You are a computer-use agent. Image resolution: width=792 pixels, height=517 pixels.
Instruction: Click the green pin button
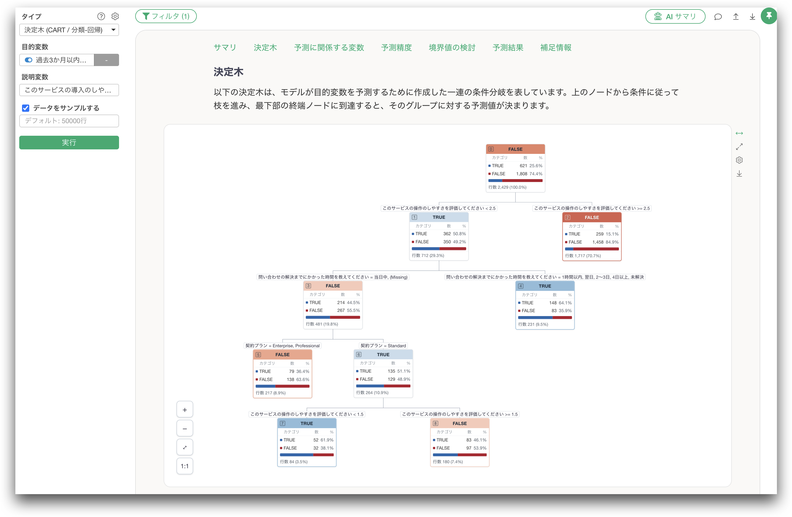[769, 16]
